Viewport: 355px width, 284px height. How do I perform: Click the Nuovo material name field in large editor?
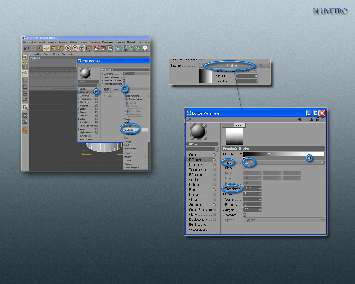202,144
